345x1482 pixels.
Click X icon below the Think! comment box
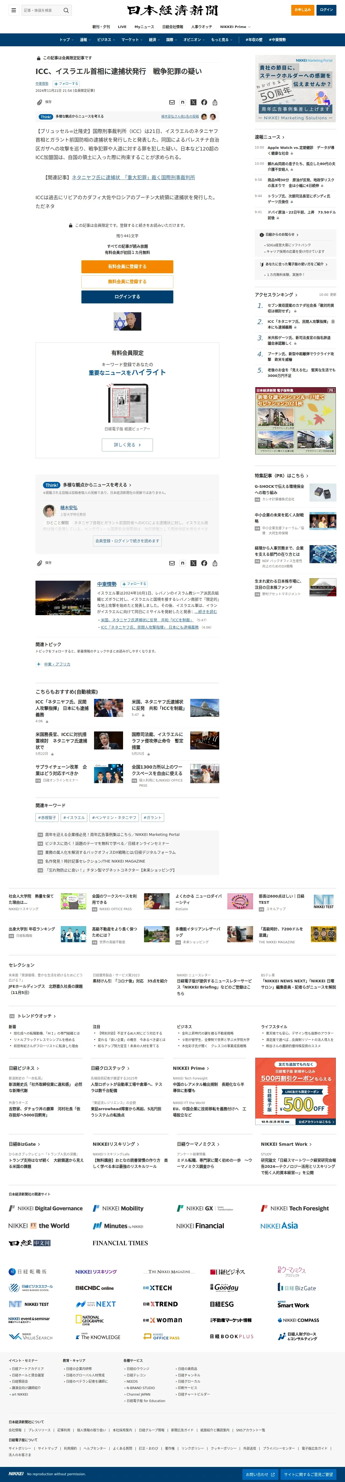pyautogui.click(x=193, y=563)
